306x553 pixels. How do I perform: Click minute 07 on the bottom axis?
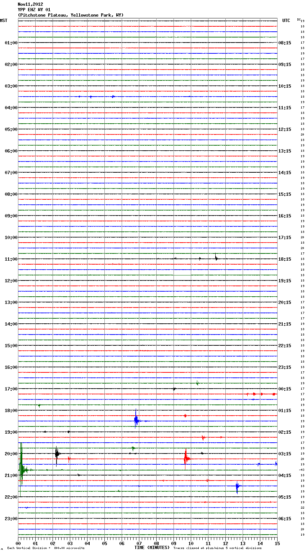[139, 543]
